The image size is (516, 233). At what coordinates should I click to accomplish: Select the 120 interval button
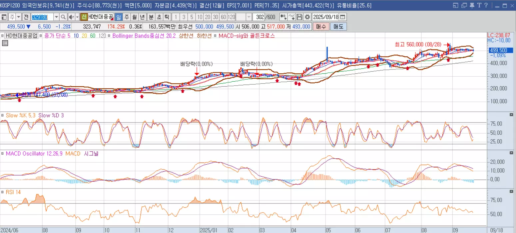(x=231, y=17)
